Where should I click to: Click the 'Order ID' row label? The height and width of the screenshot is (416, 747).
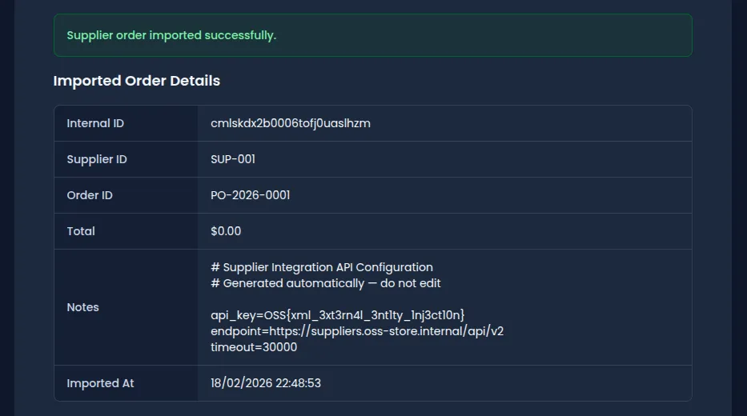tap(90, 195)
